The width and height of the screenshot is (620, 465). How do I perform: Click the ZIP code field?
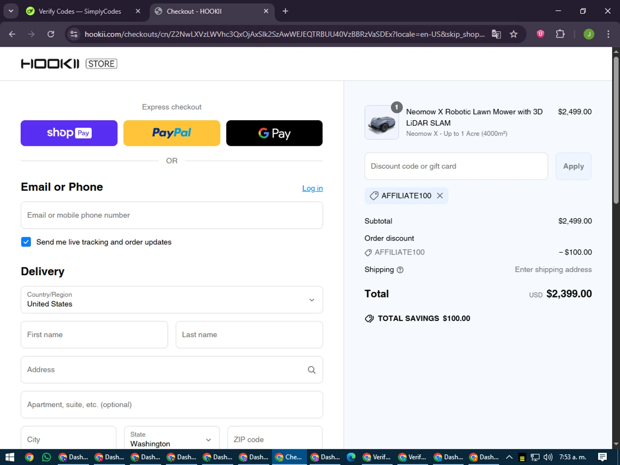(275, 438)
